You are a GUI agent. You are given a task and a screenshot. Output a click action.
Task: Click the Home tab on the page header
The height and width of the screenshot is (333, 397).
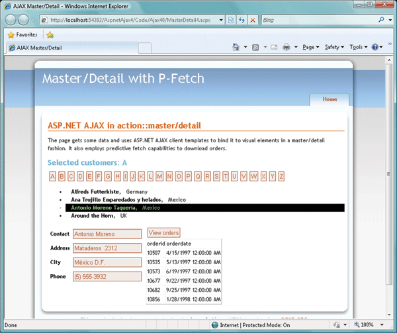click(x=330, y=99)
